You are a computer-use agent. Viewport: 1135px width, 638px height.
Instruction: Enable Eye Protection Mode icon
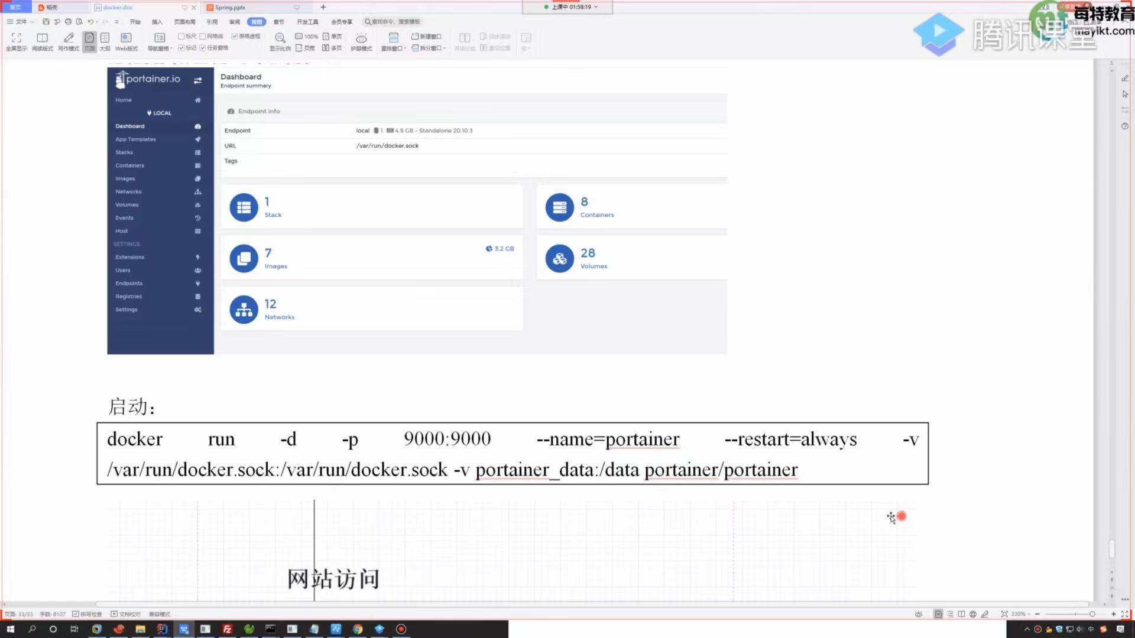(x=361, y=38)
